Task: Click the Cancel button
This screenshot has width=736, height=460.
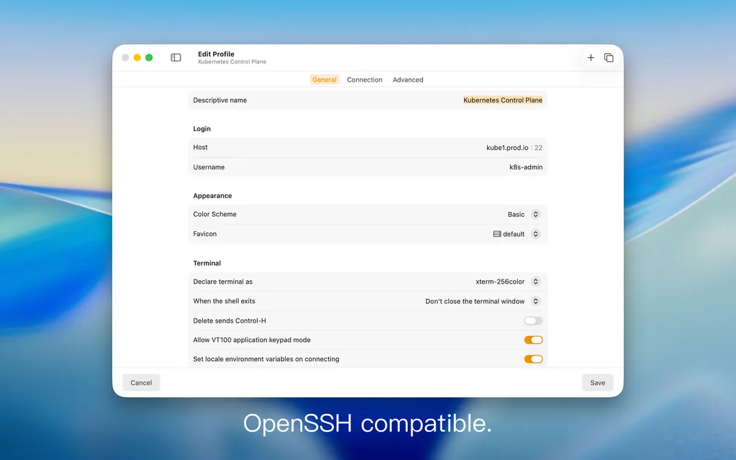Action: 141,383
